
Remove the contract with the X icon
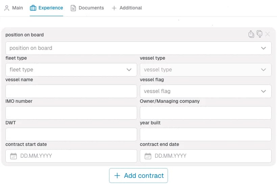click(268, 34)
